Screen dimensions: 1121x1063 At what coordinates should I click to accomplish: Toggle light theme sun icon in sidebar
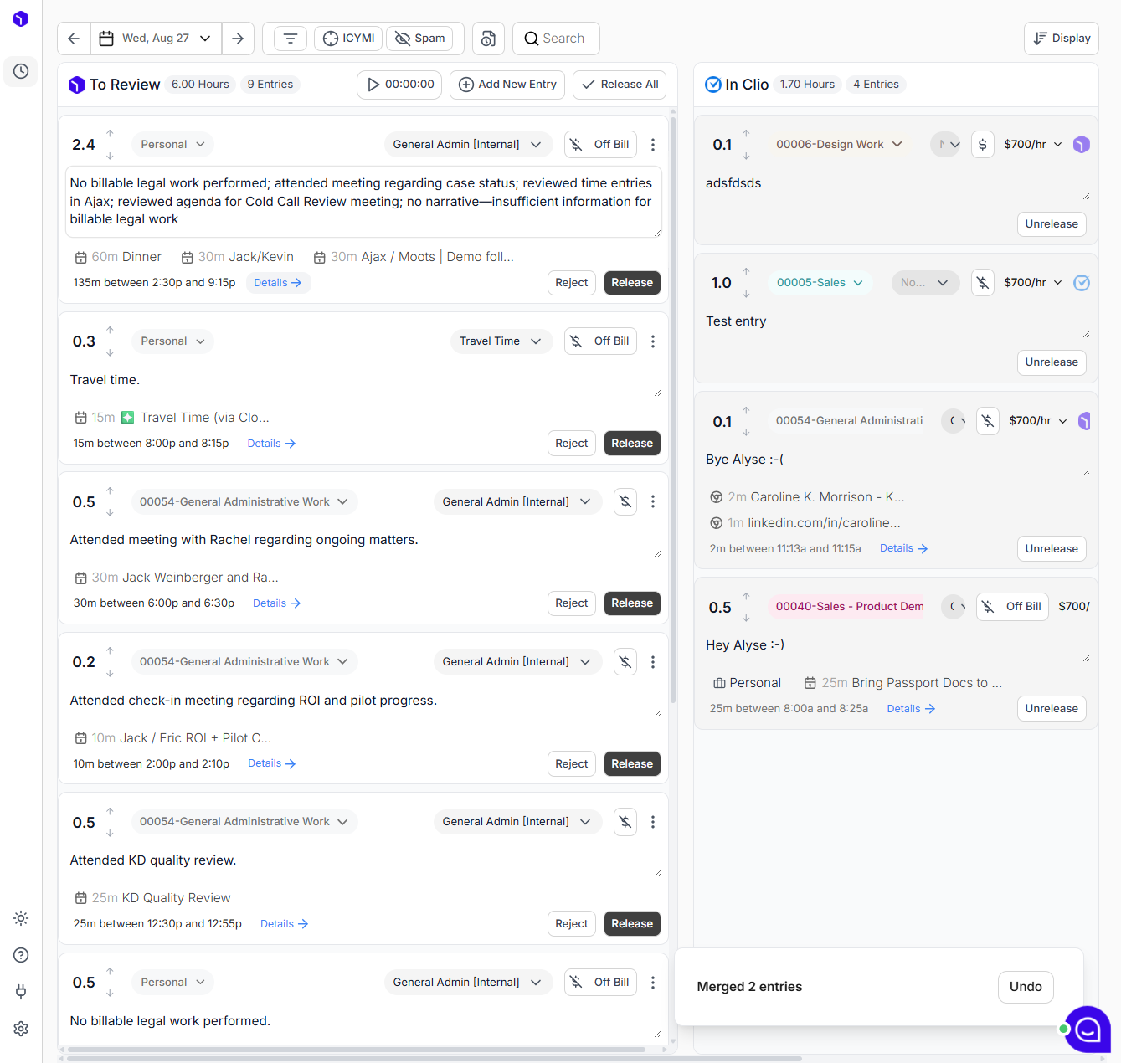pos(21,918)
